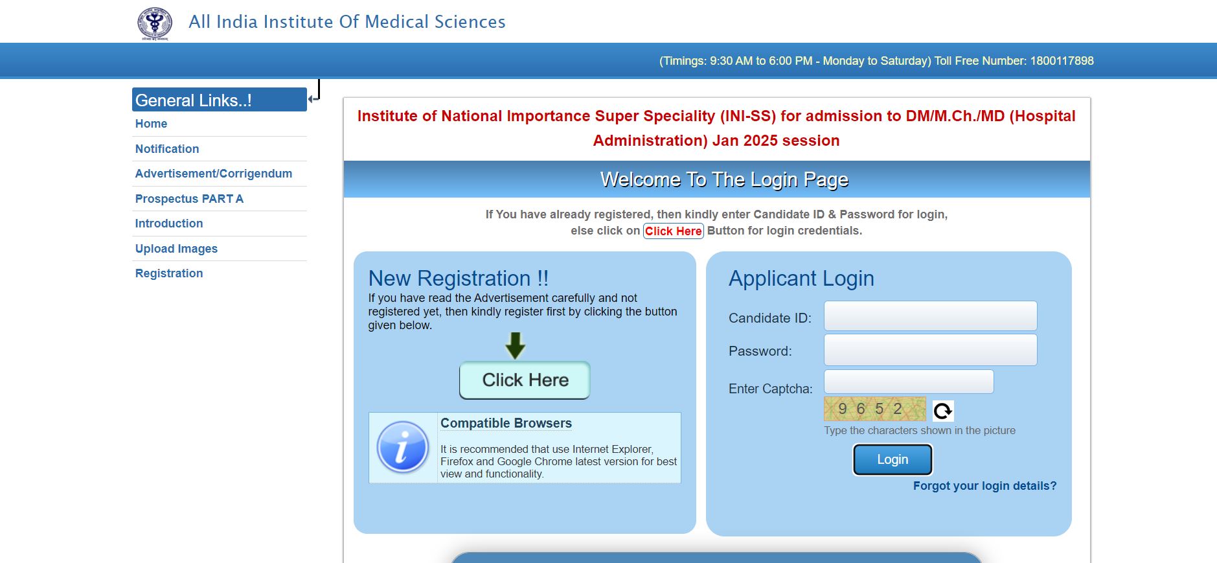Viewport: 1217px width, 563px height.
Task: Open the Introduction link
Action: (x=169, y=224)
